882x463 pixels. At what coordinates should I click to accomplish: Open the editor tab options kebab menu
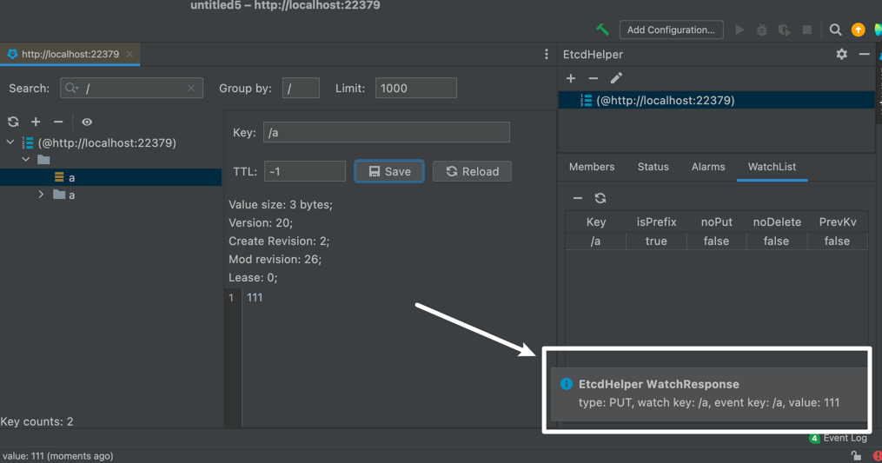coord(547,54)
